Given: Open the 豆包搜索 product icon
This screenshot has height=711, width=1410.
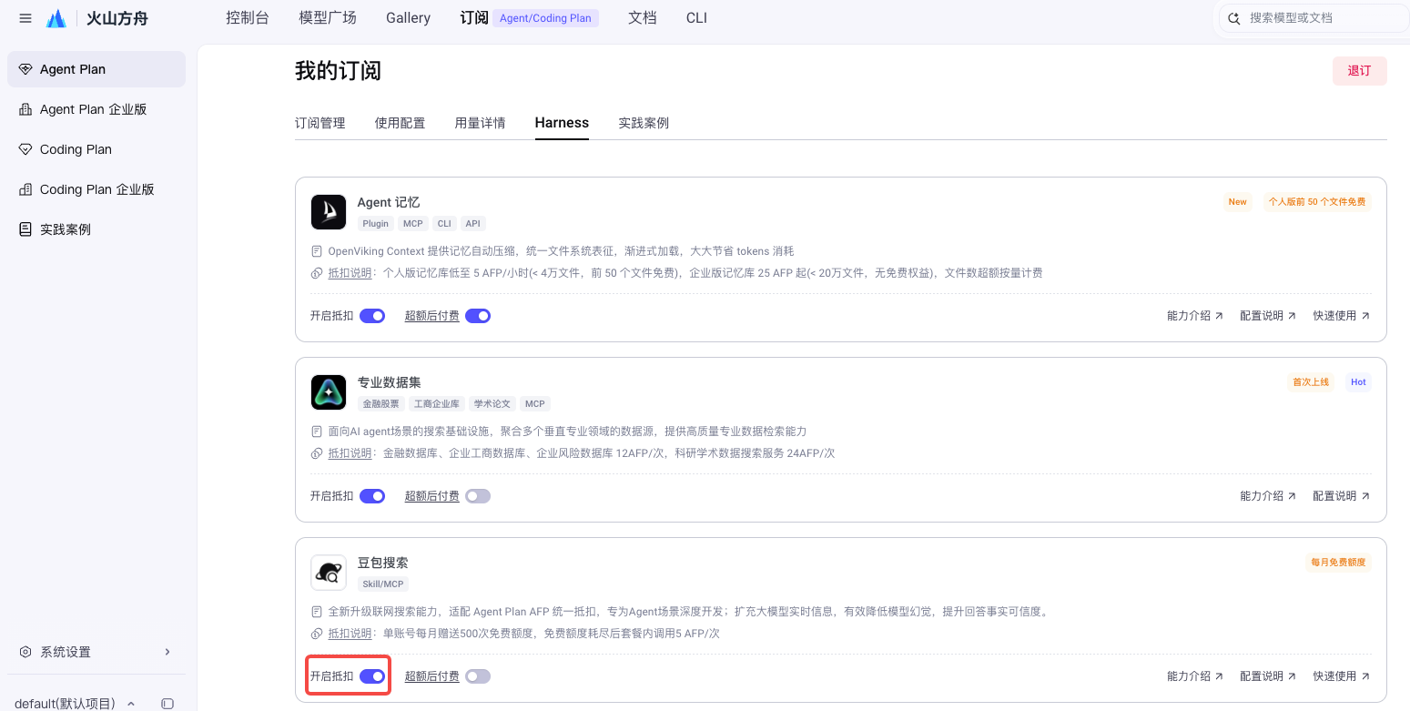Looking at the screenshot, I should pyautogui.click(x=329, y=573).
